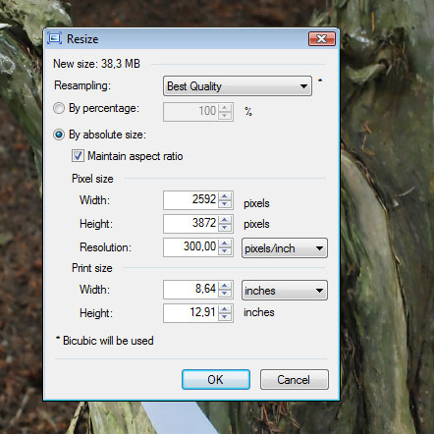Image resolution: width=434 pixels, height=434 pixels.
Task: Click the Cancel button
Action: click(295, 380)
